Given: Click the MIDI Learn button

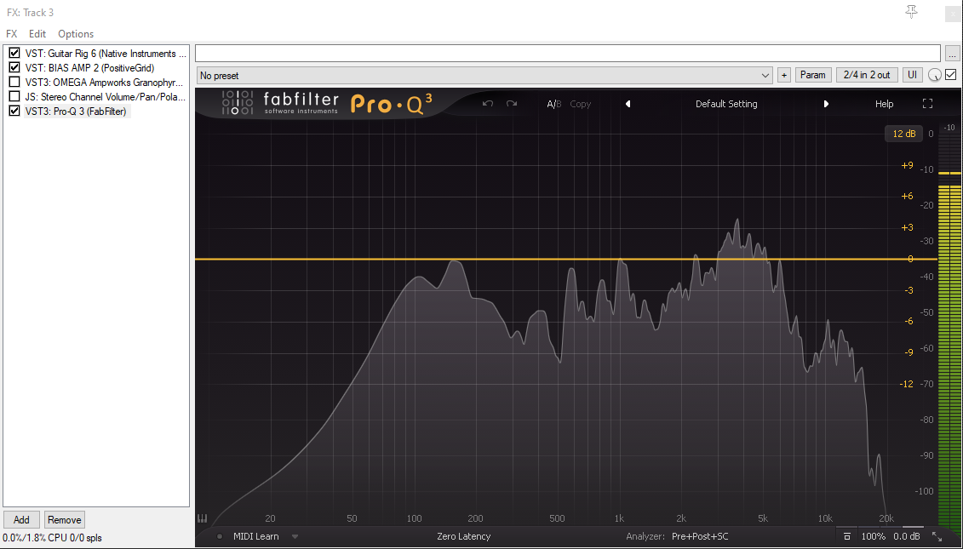Looking at the screenshot, I should tap(256, 536).
